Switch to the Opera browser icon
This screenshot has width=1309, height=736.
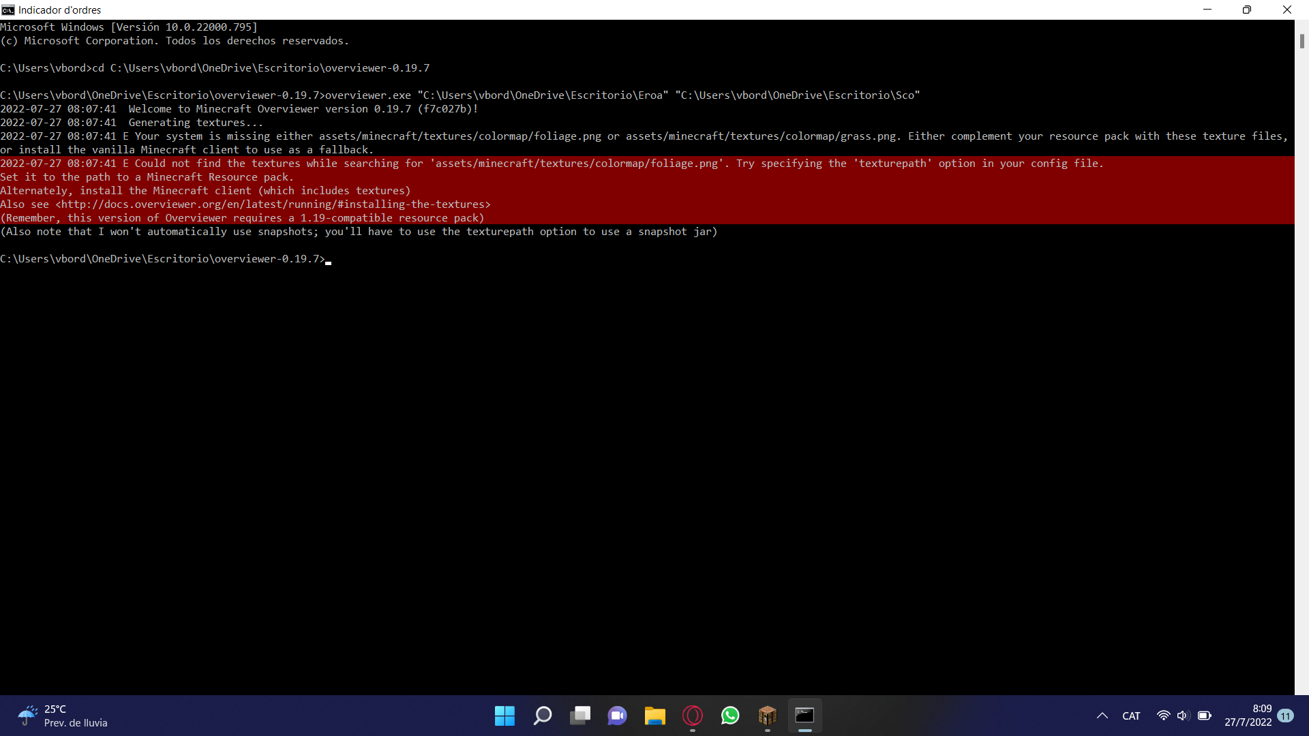(693, 716)
